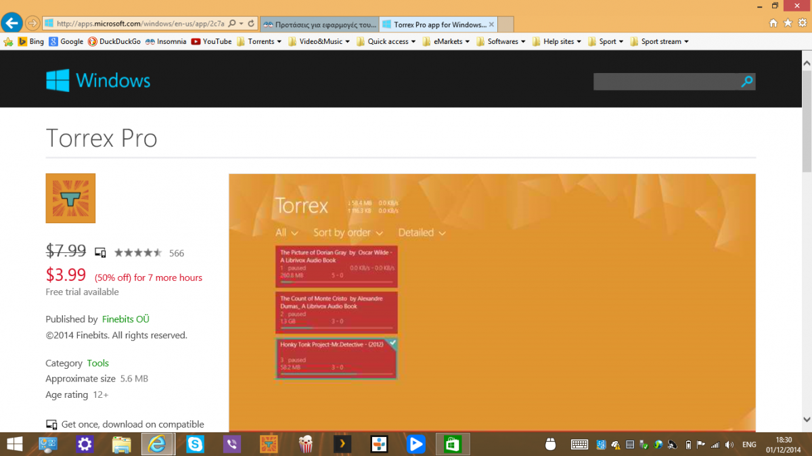The image size is (812, 456).
Task: Expand the Video&Music favorites folder
Action: (319, 41)
